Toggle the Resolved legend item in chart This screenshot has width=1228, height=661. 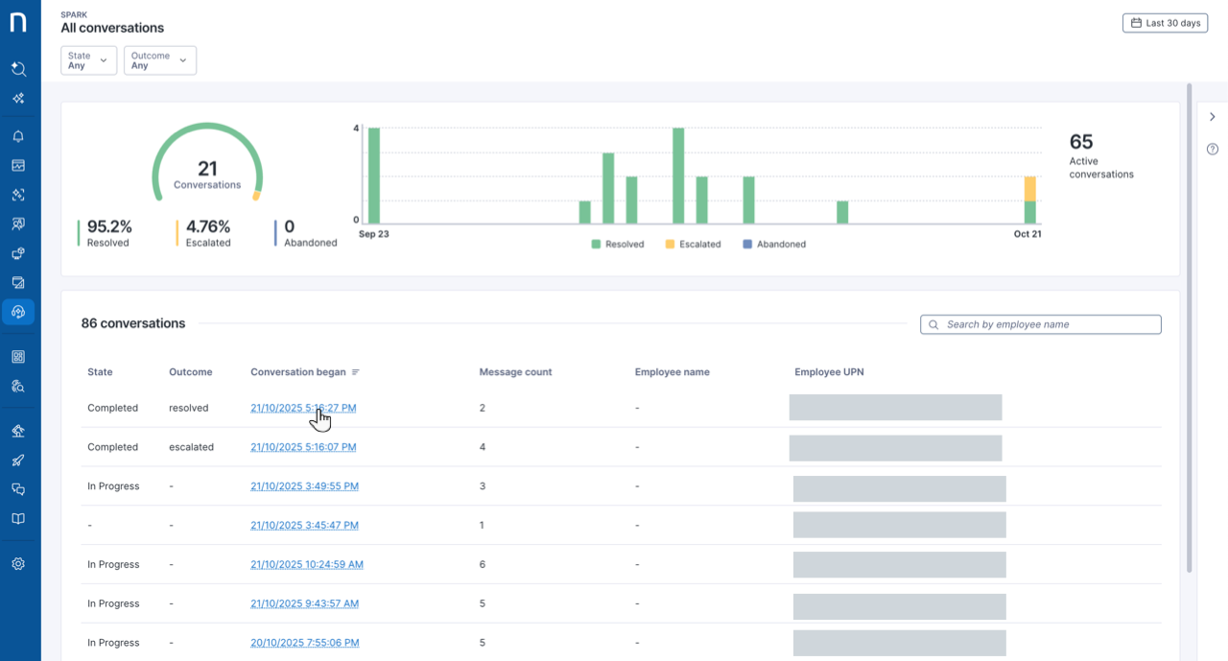[x=618, y=245]
